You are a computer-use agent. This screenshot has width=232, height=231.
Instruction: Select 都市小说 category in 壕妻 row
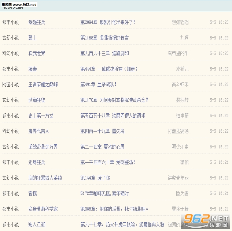11,69
